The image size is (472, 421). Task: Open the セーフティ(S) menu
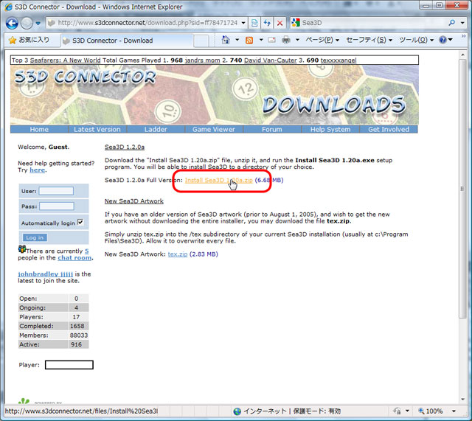[x=369, y=40]
